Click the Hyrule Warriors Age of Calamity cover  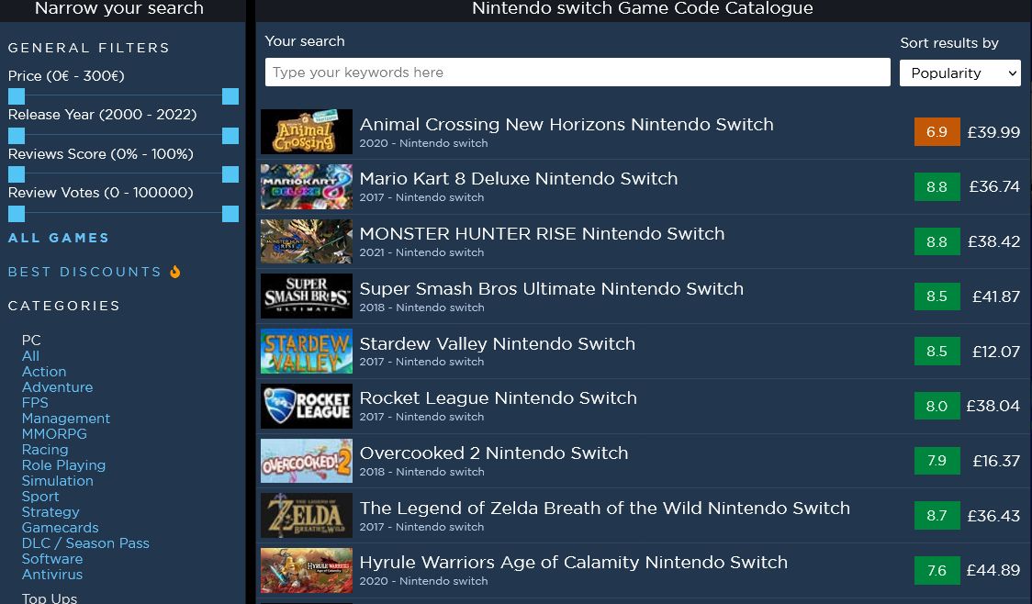click(306, 570)
